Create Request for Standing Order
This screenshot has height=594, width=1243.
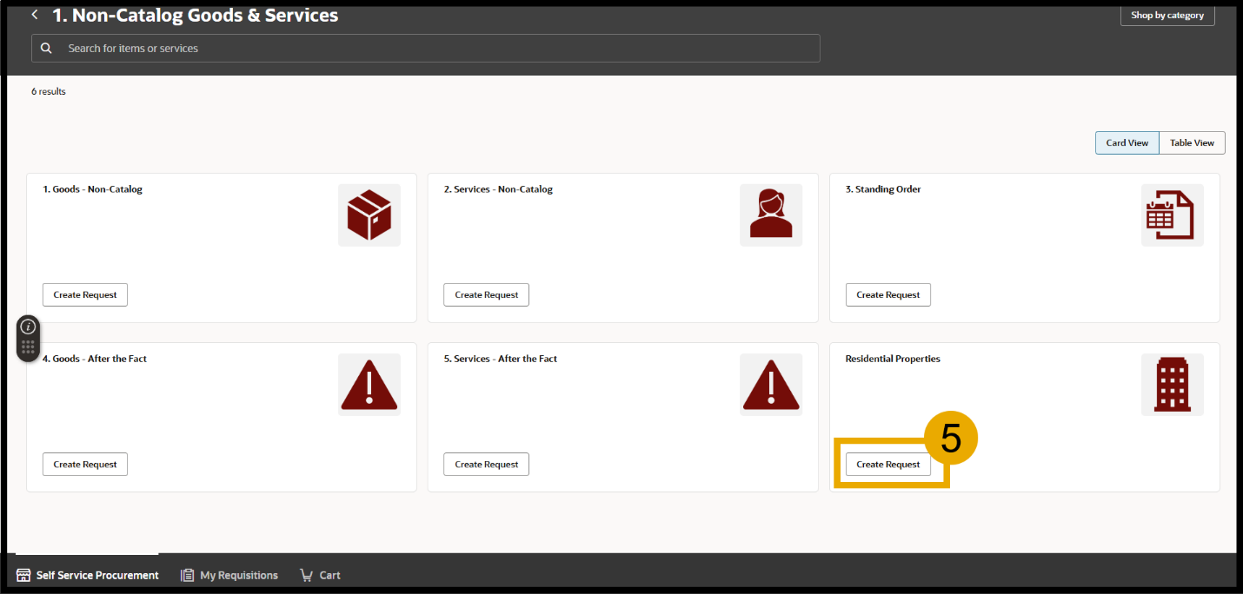coord(887,295)
